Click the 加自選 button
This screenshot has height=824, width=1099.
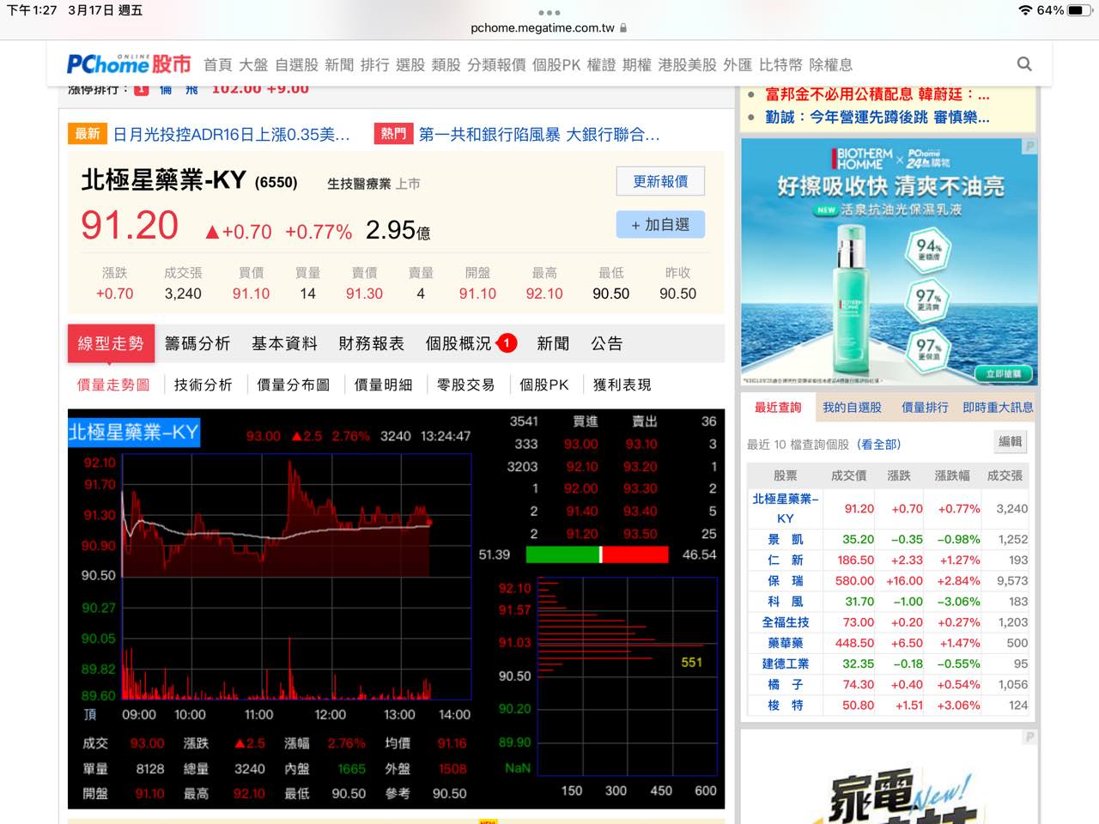pos(660,224)
